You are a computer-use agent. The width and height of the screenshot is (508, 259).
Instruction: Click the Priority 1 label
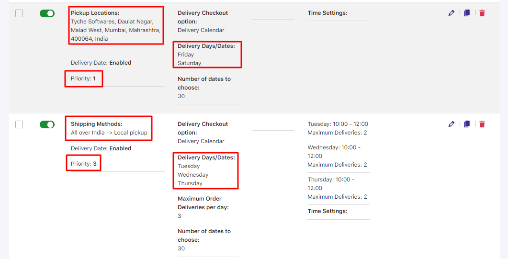83,79
